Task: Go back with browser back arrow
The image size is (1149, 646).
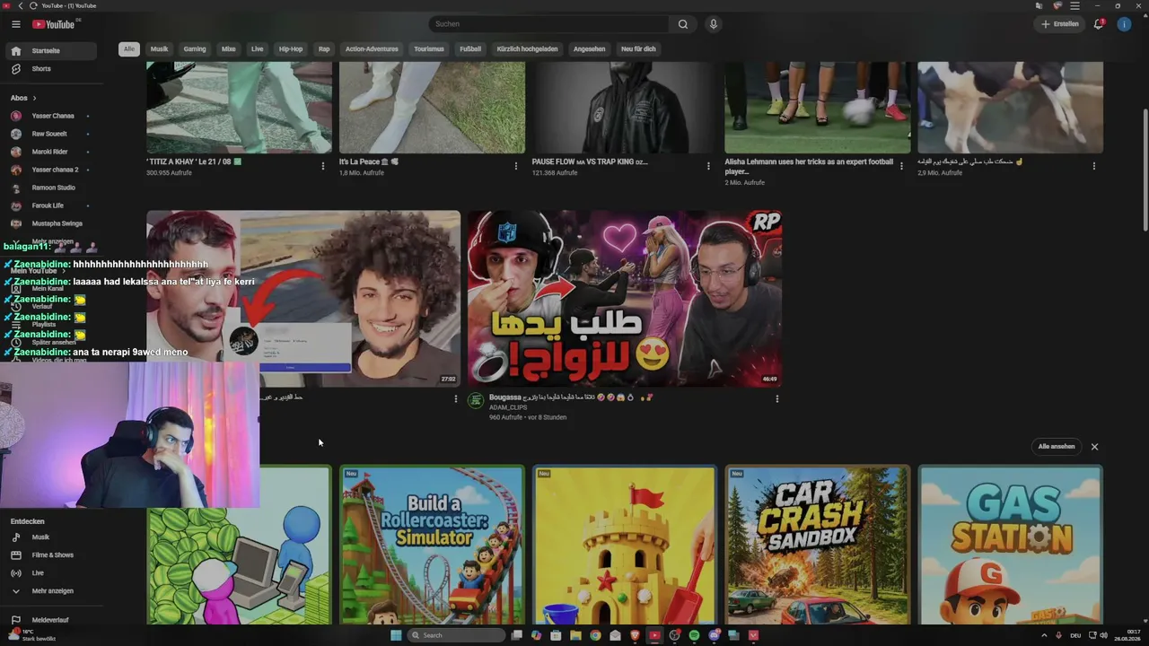Action: tap(20, 5)
